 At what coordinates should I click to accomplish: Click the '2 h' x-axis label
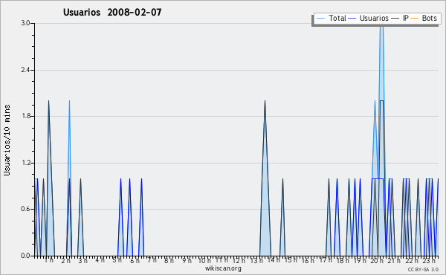click(x=66, y=260)
